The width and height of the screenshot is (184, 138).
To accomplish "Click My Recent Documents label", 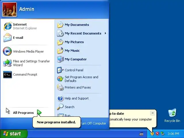I will point(83,33).
